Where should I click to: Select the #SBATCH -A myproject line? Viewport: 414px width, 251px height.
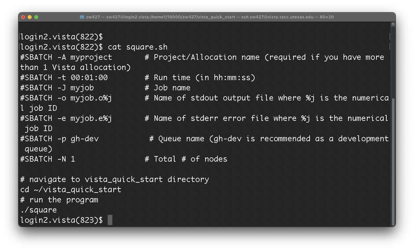pos(66,57)
